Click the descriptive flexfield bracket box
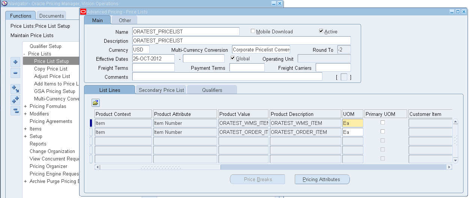Screen dimensions: 471x198 click(x=344, y=77)
